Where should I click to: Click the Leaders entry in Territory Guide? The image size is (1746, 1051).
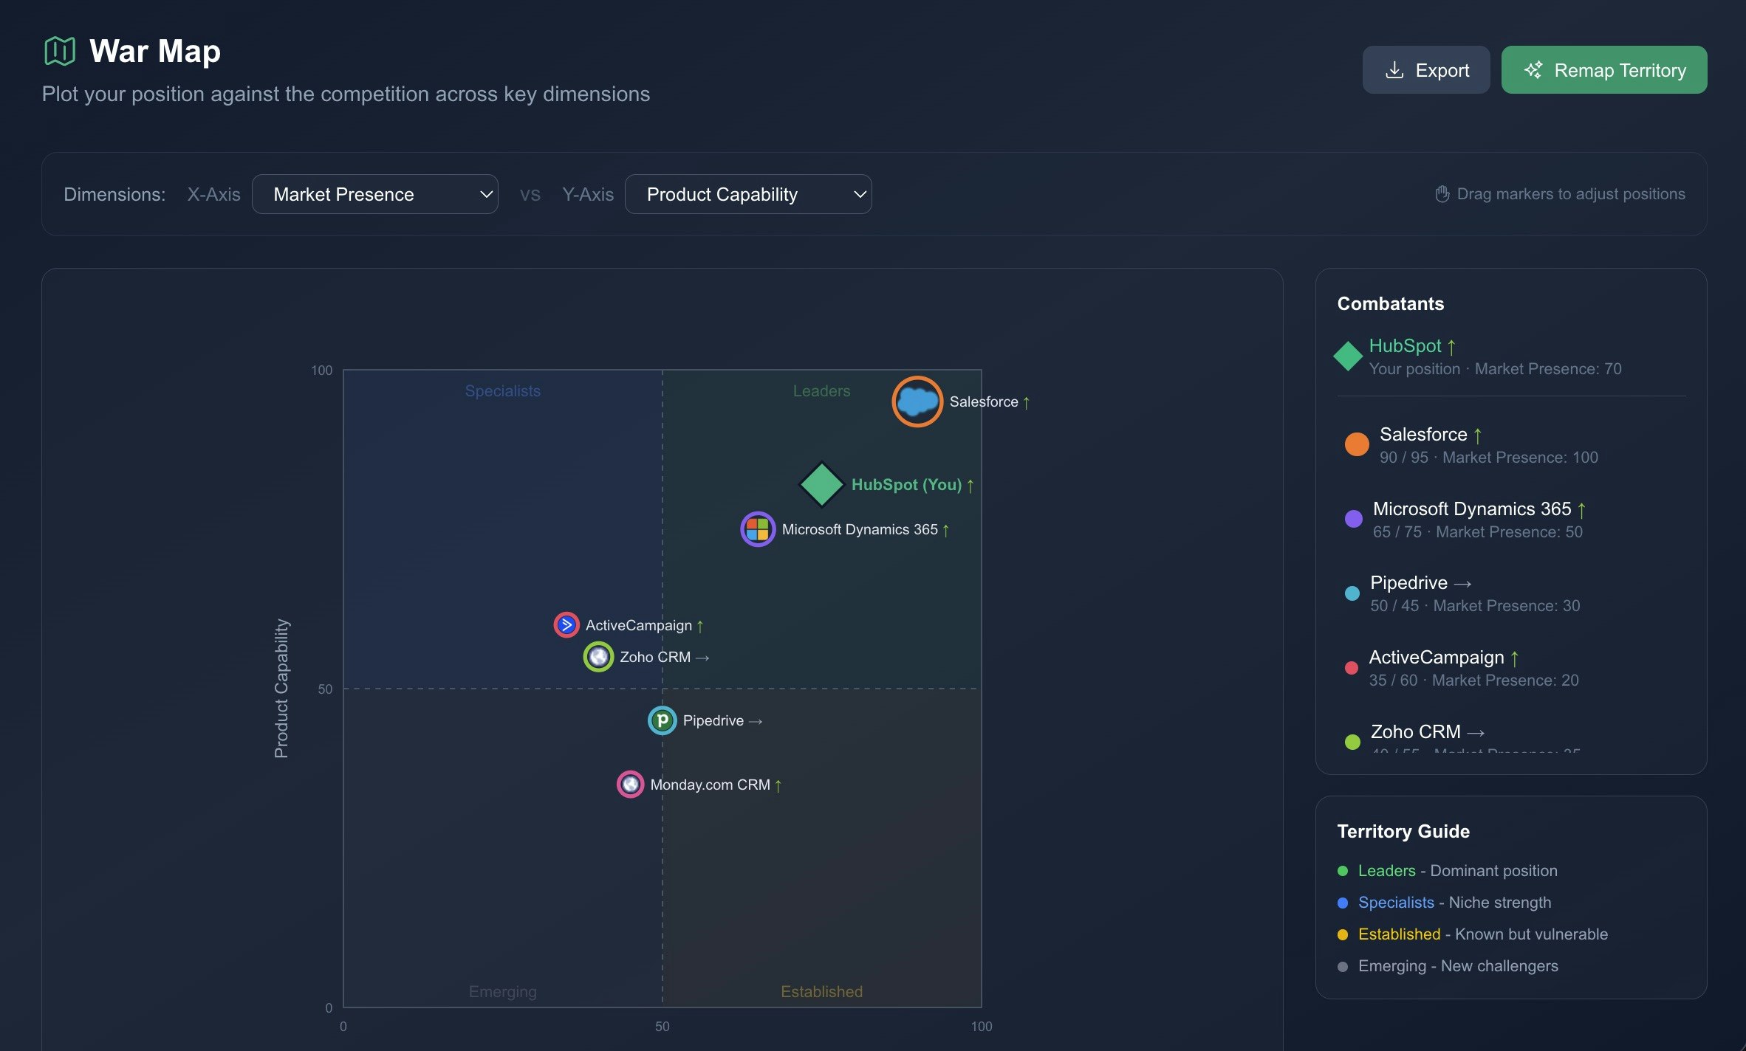(x=1386, y=870)
